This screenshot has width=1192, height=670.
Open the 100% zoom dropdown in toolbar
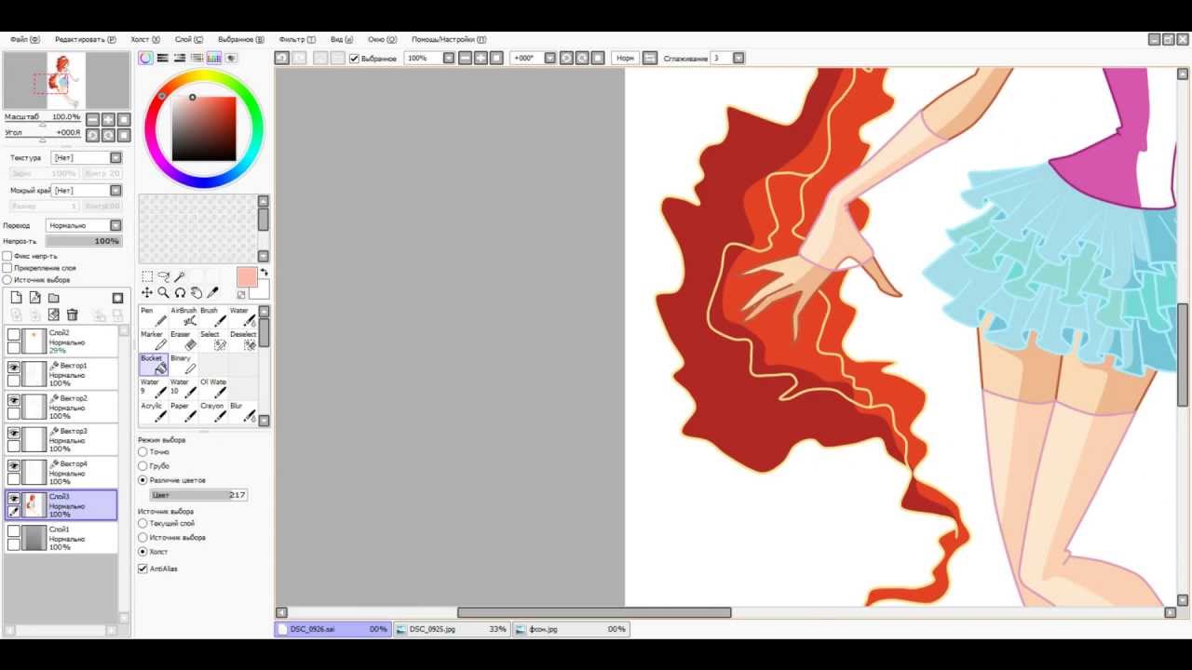pos(449,58)
